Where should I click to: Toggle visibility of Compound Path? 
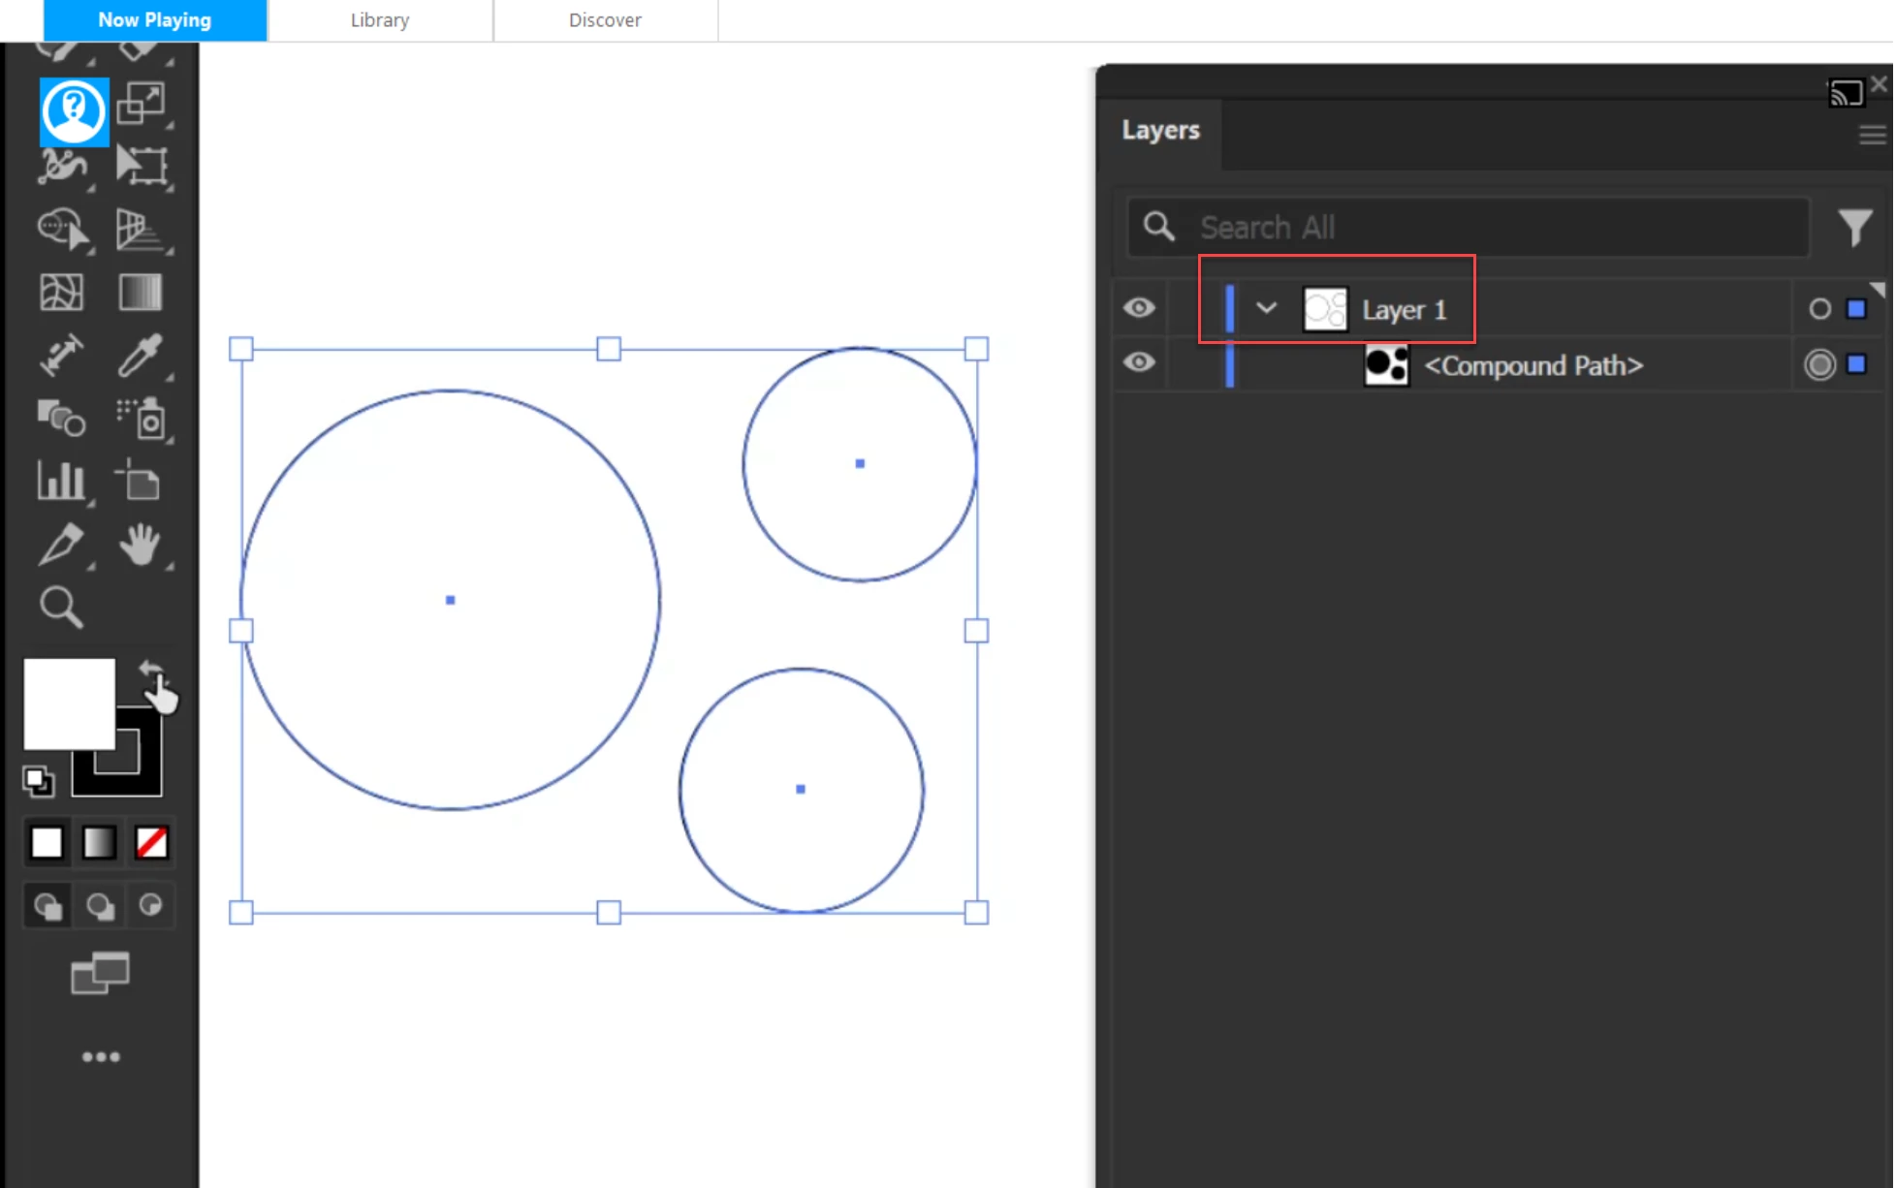point(1139,362)
